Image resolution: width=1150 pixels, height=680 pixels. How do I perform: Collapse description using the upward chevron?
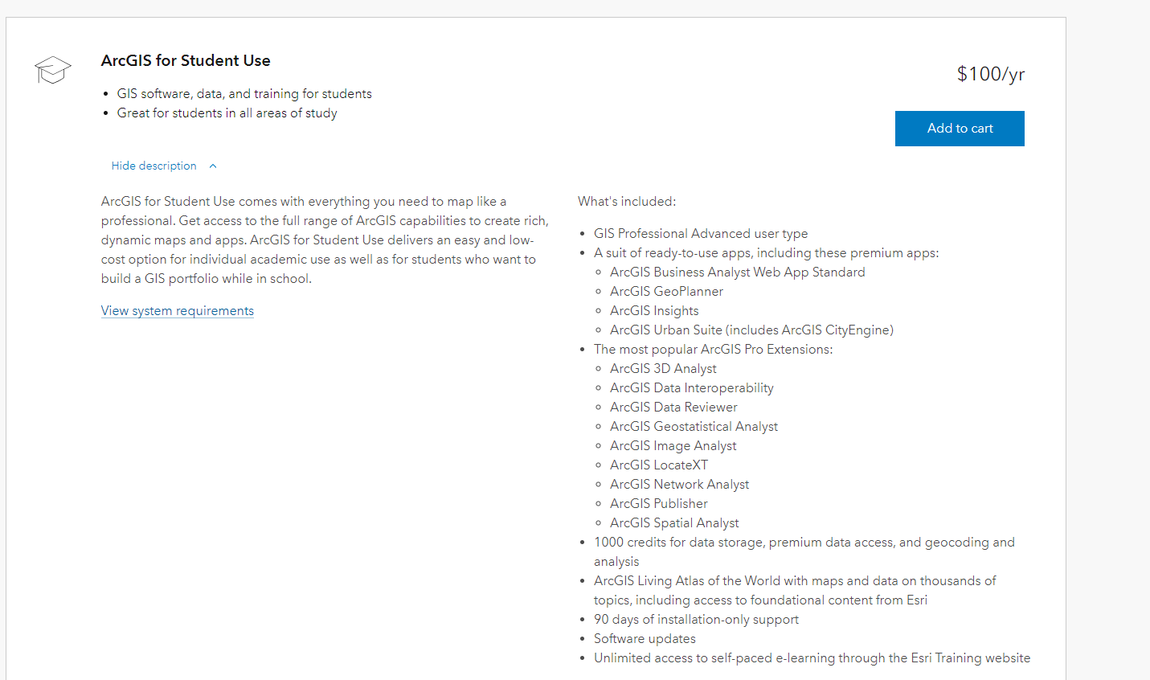213,166
